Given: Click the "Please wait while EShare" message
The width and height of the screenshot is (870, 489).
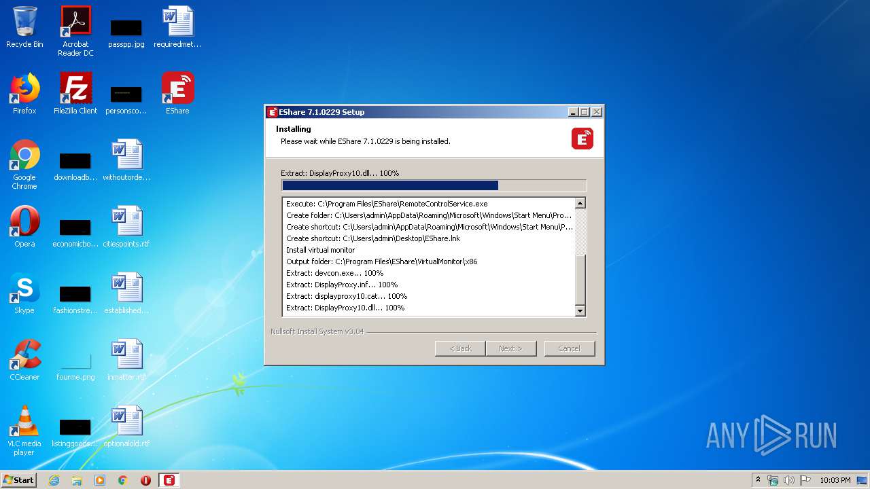Looking at the screenshot, I should tap(366, 141).
